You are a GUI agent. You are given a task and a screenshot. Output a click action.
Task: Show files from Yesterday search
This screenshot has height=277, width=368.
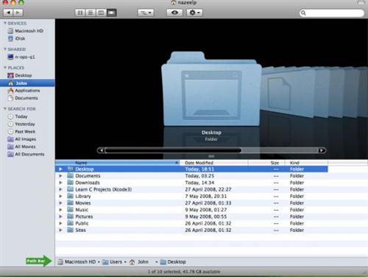(21, 124)
